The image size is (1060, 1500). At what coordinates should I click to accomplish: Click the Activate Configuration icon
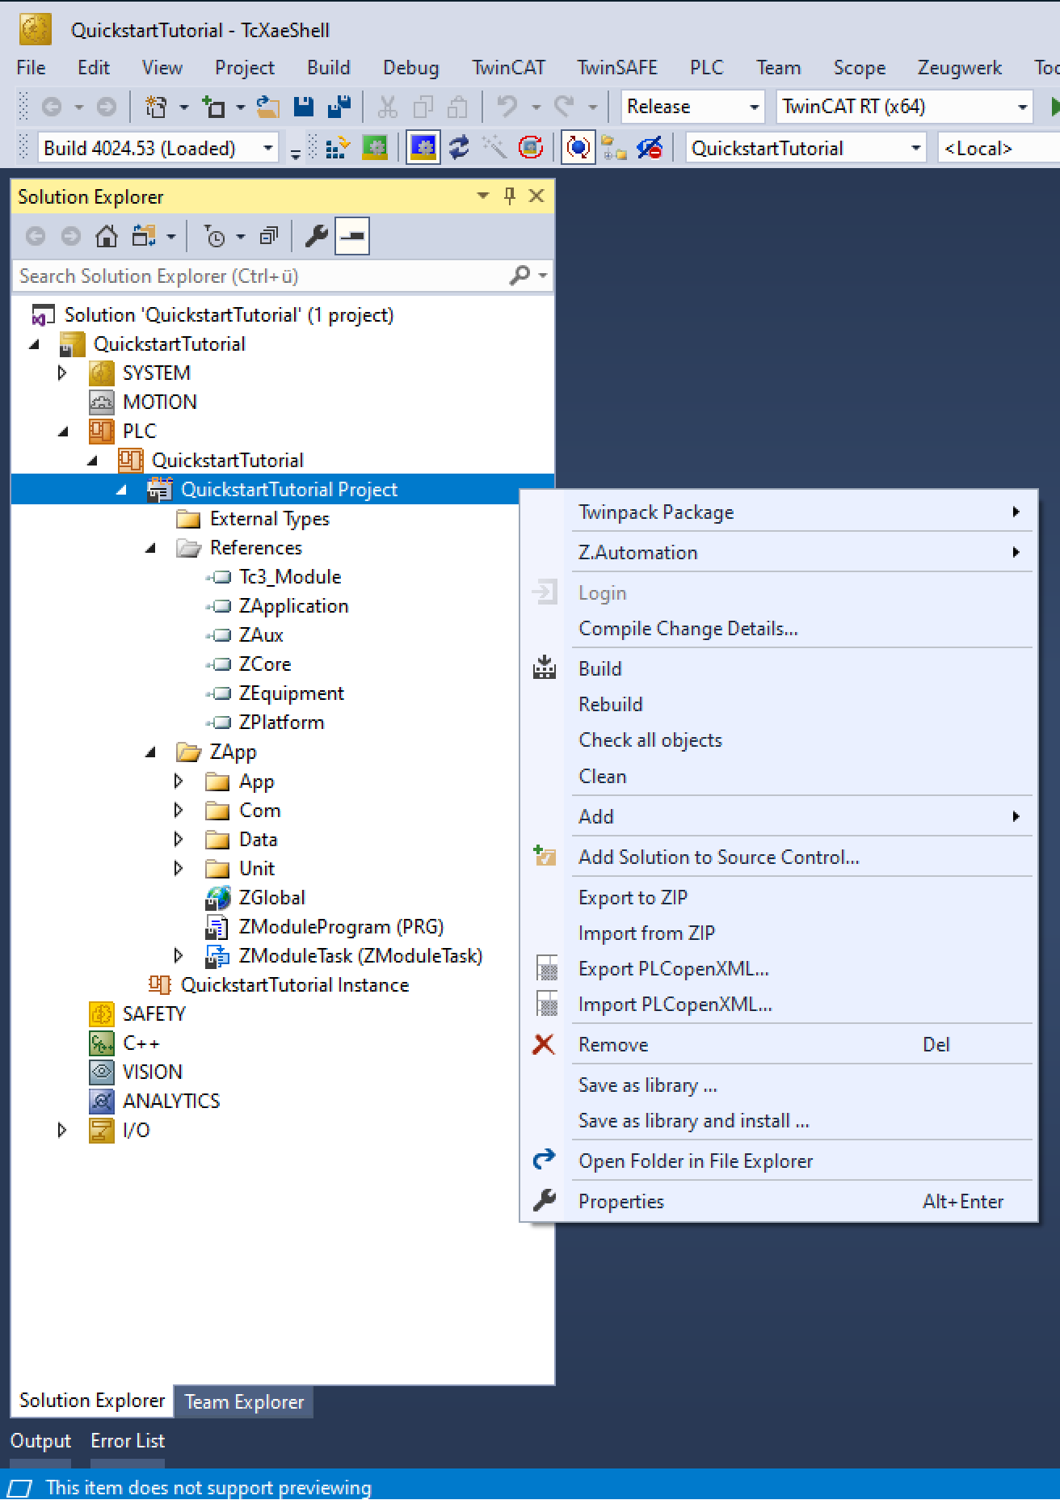(x=337, y=148)
